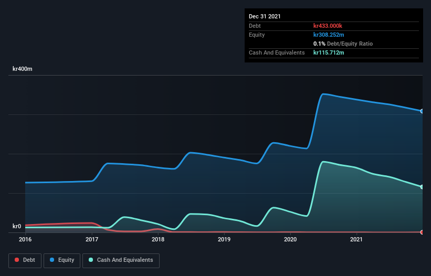Click the kr308.252m equity value
This screenshot has width=431, height=276.
(329, 35)
